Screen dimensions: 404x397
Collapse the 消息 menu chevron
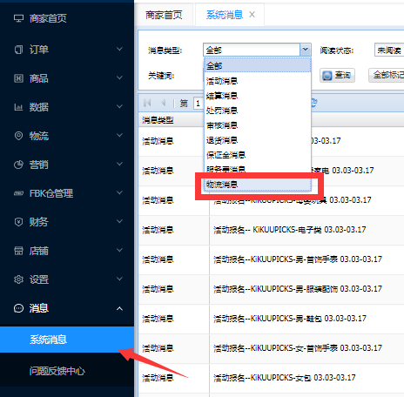(119, 308)
